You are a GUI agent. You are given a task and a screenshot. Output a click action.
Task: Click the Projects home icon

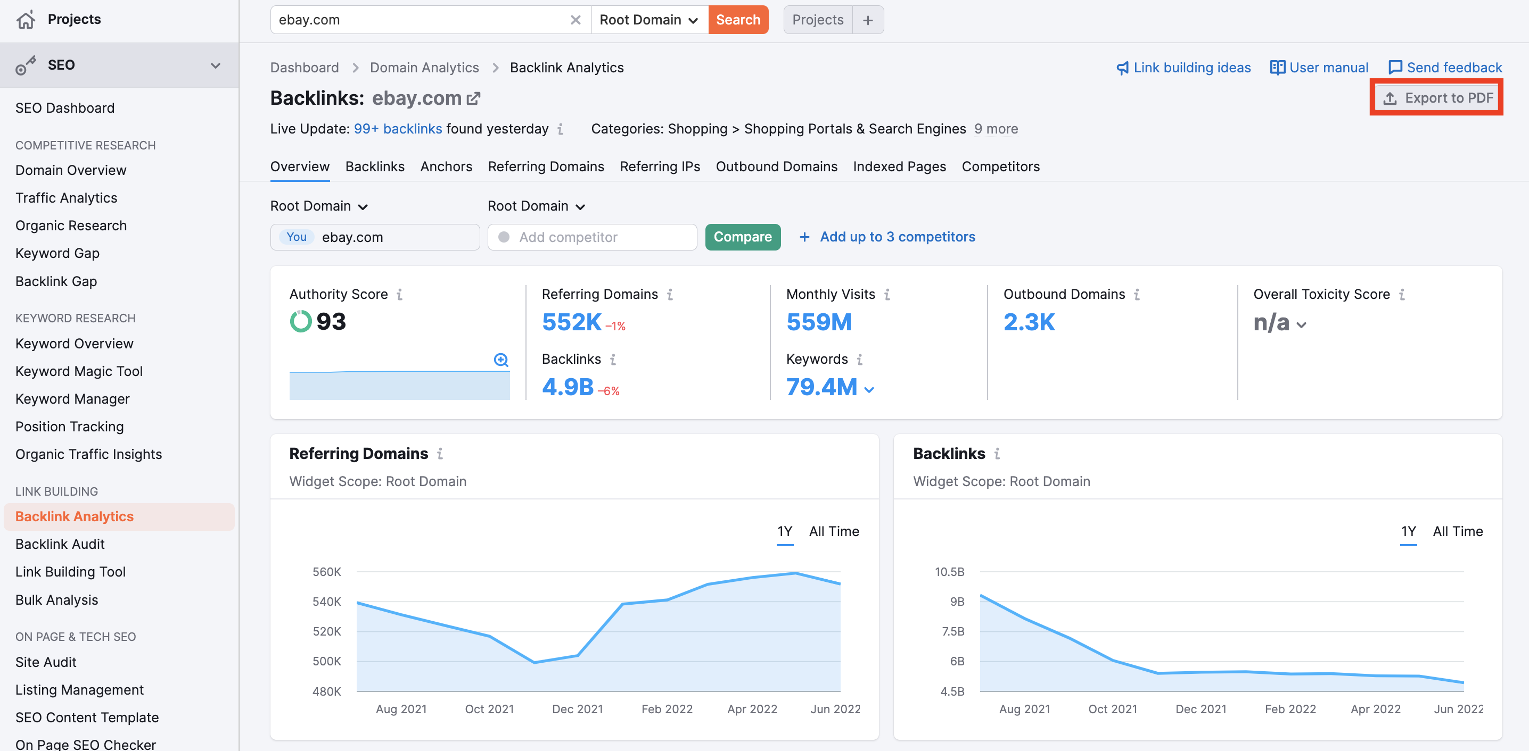click(x=26, y=20)
